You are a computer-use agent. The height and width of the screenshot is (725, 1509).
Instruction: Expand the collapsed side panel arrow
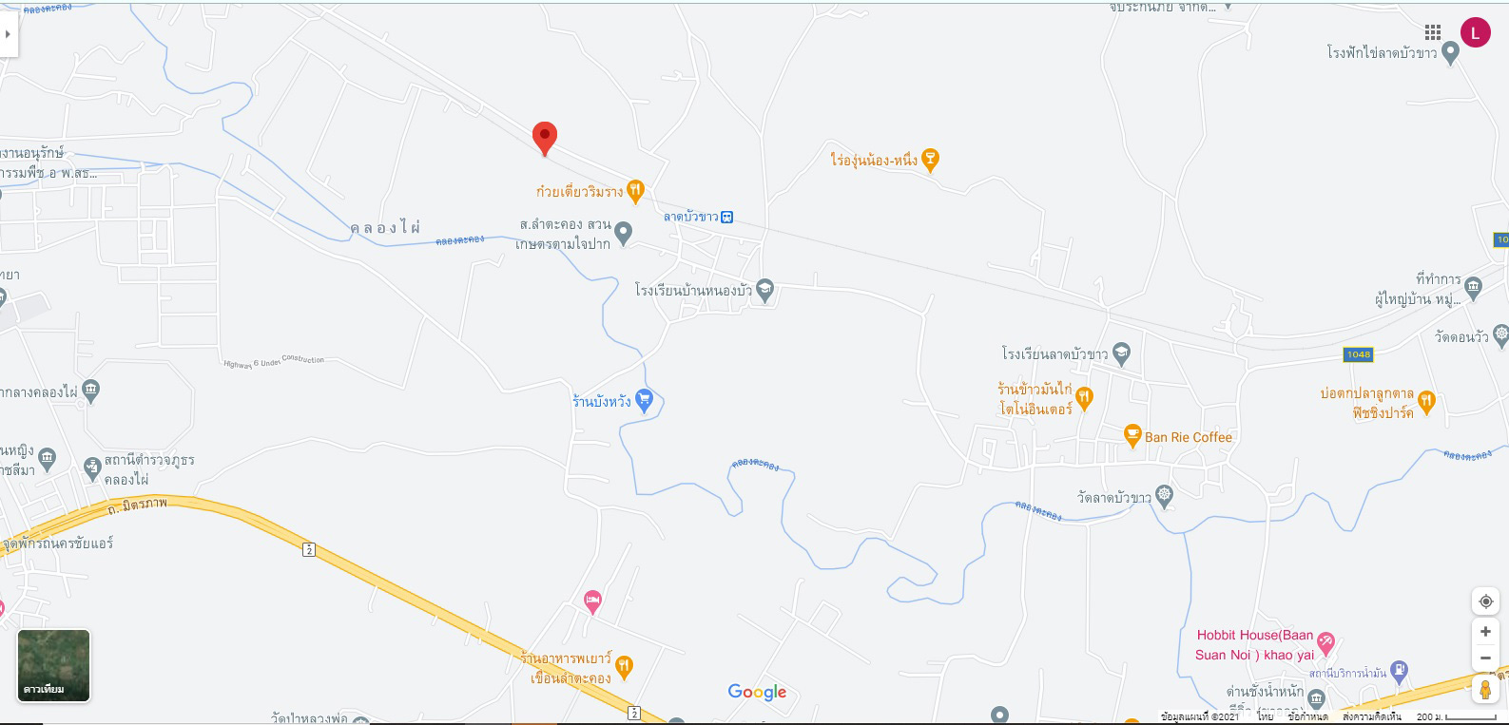(9, 34)
